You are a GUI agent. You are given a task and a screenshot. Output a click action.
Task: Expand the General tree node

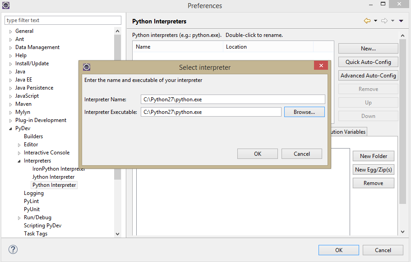pos(10,32)
